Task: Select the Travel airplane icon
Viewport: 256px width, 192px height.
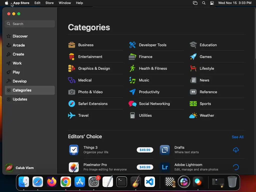Action: (x=72, y=115)
